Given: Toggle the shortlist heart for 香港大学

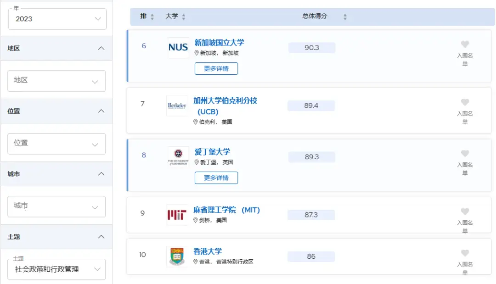Looking at the screenshot, I should [x=465, y=253].
